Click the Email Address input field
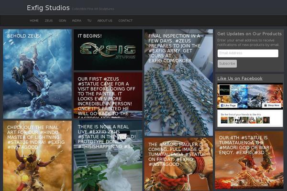Image resolution: width=287 pixels, height=191 pixels. point(248,53)
